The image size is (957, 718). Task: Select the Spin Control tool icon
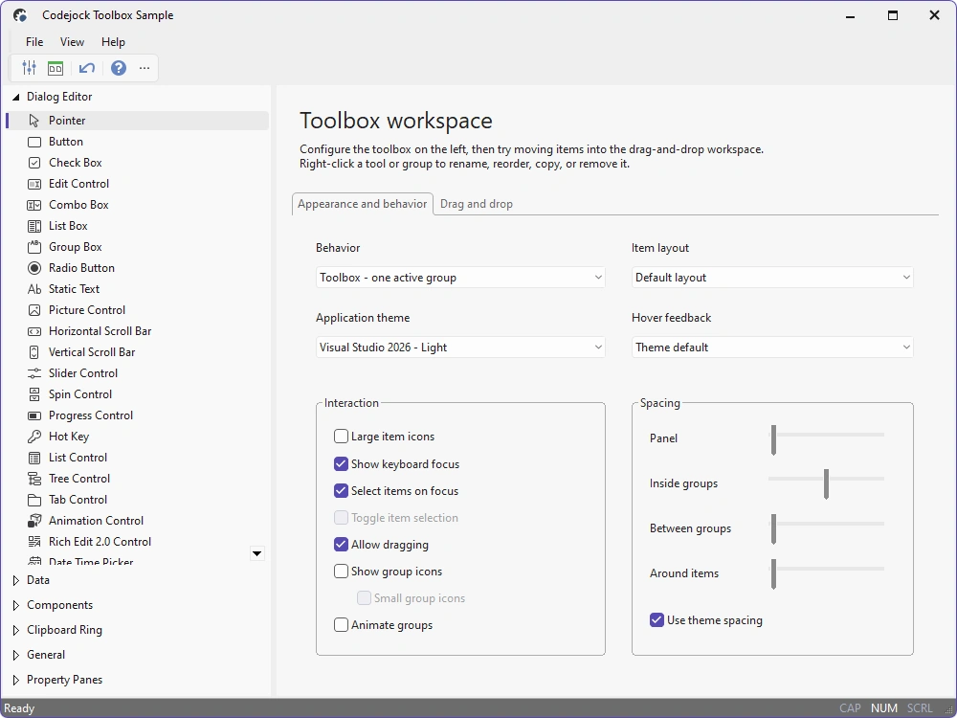click(34, 394)
